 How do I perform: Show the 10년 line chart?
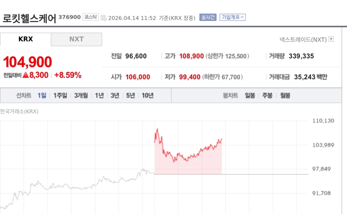point(147,95)
